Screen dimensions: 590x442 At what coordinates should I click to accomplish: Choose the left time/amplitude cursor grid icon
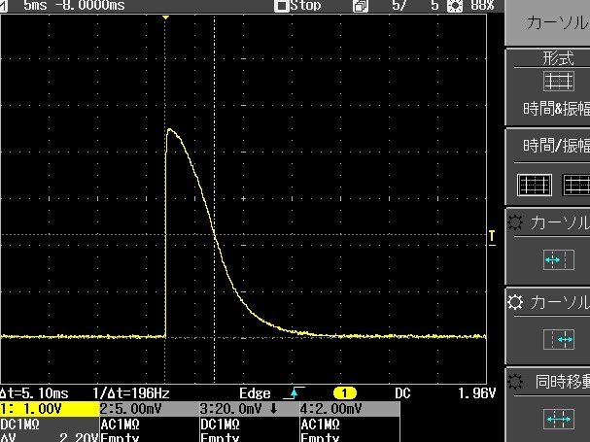click(535, 185)
